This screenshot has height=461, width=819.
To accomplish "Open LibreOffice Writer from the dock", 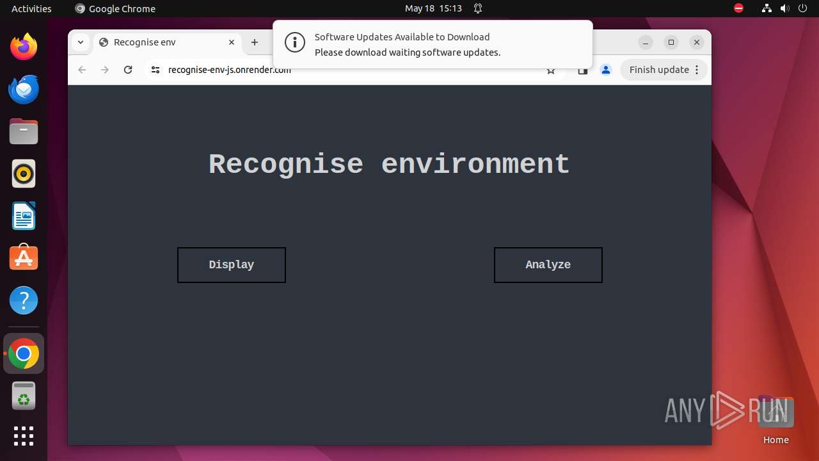I will (x=24, y=216).
